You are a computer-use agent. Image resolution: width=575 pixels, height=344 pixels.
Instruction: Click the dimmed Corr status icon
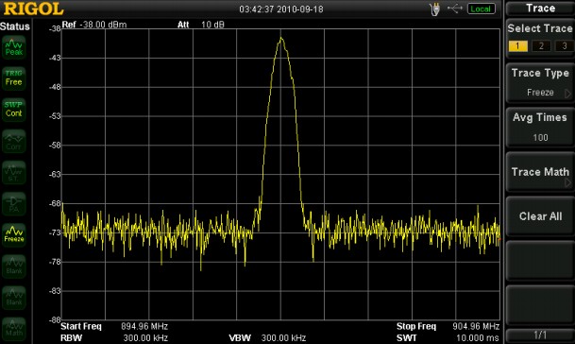pos(14,141)
